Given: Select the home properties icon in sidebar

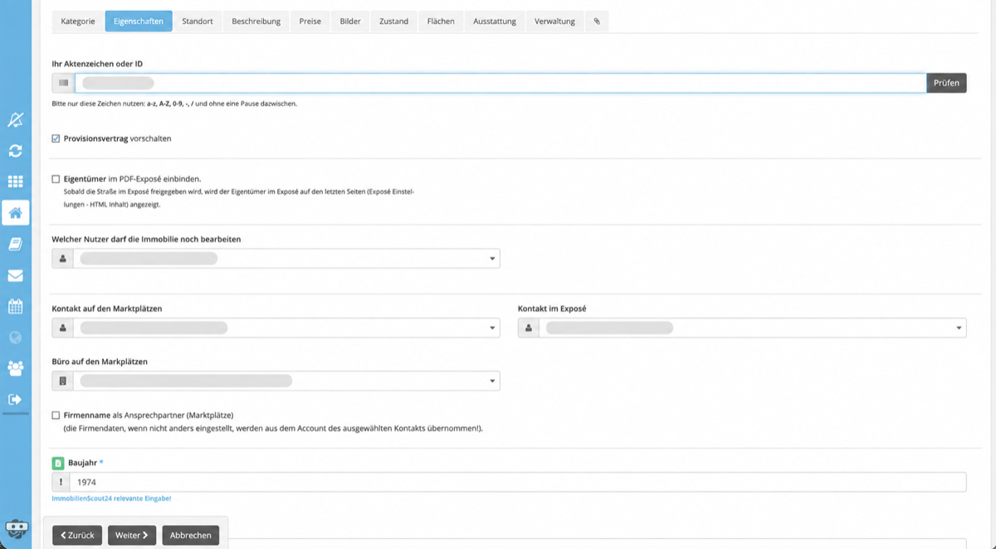Looking at the screenshot, I should (x=15, y=213).
